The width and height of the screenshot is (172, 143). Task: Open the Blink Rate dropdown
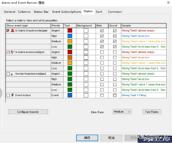point(122,112)
